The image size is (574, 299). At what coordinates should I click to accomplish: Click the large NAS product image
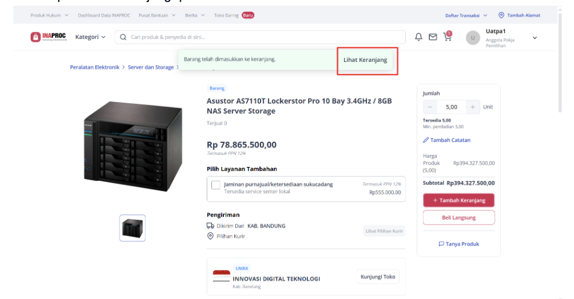pos(133,146)
